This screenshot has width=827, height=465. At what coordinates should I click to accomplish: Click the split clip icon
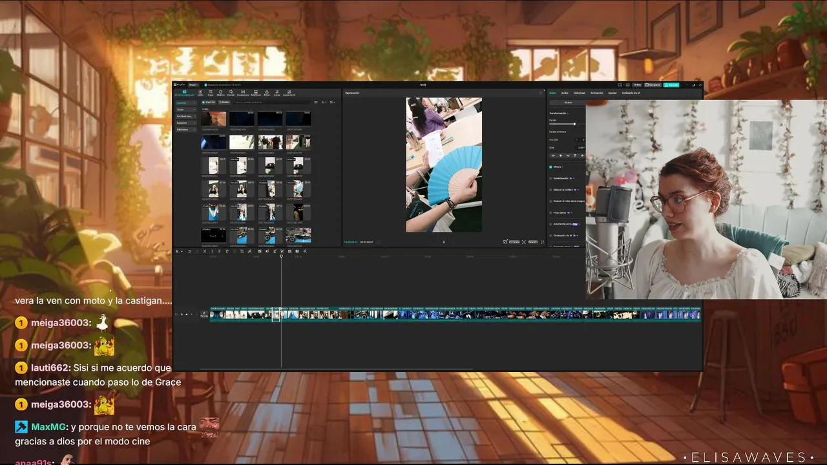click(205, 251)
